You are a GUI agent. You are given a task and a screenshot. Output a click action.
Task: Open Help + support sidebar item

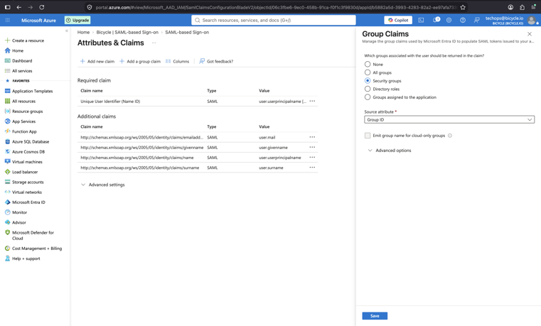(x=23, y=259)
